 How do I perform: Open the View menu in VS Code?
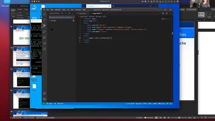[x=64, y=10]
